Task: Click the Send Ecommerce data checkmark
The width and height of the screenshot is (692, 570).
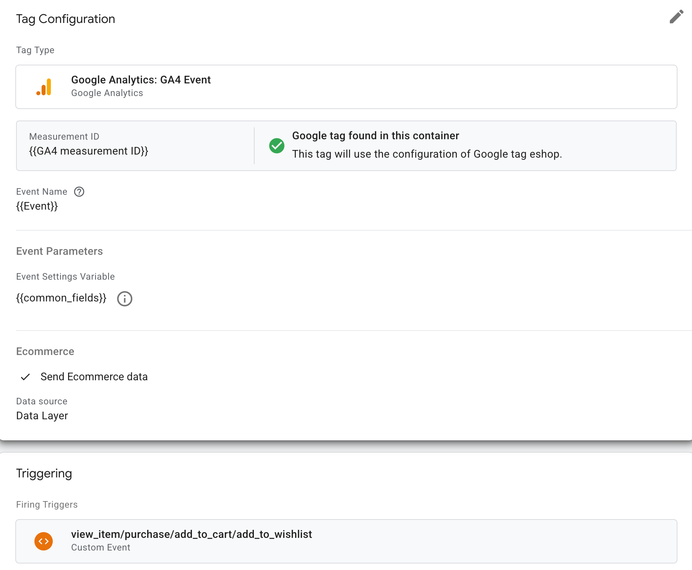Action: click(25, 377)
